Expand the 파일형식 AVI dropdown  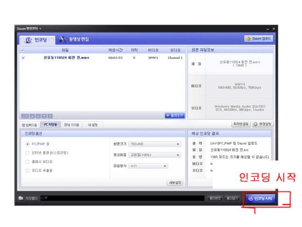tap(148, 166)
